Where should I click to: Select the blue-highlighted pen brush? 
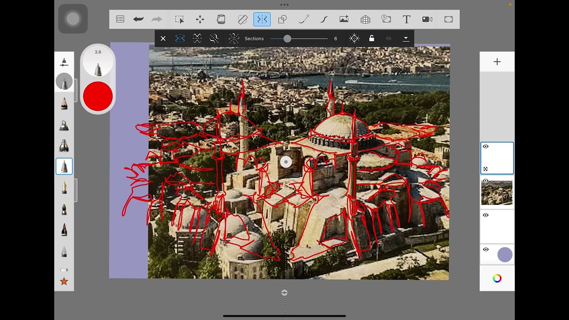click(64, 166)
